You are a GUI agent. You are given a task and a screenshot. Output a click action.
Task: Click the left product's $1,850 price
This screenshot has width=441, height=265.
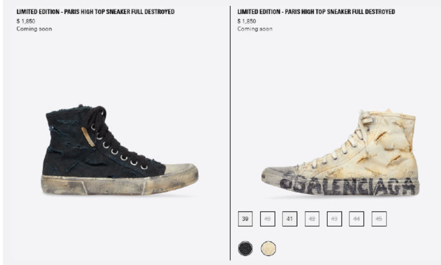(26, 21)
